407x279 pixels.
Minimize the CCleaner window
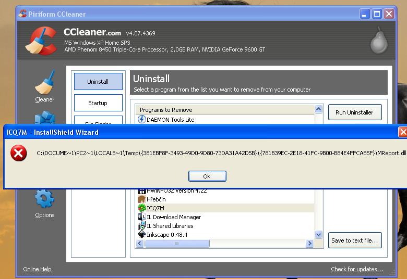[364, 14]
